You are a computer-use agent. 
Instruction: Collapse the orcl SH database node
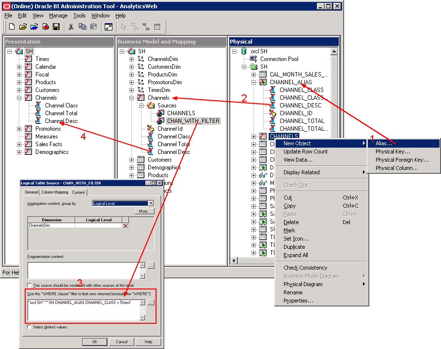pyautogui.click(x=234, y=51)
